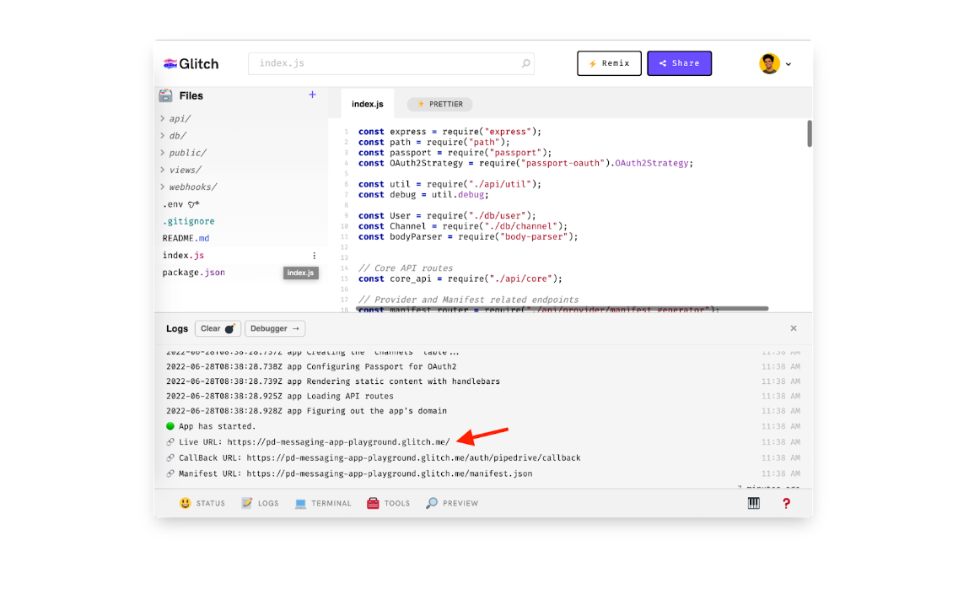Click the Glitch logo icon
The width and height of the screenshot is (969, 595).
[x=171, y=63]
